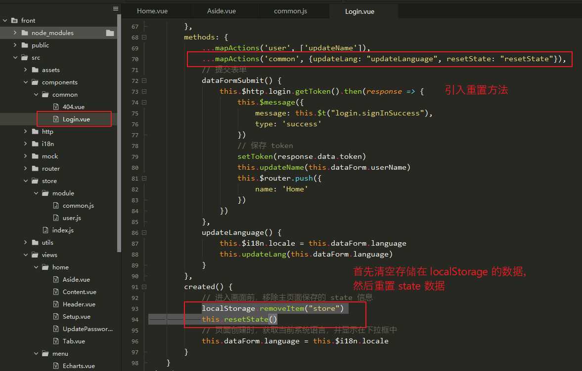582x371 pixels.
Task: Click the node_modules folder icon
Action: coord(25,33)
